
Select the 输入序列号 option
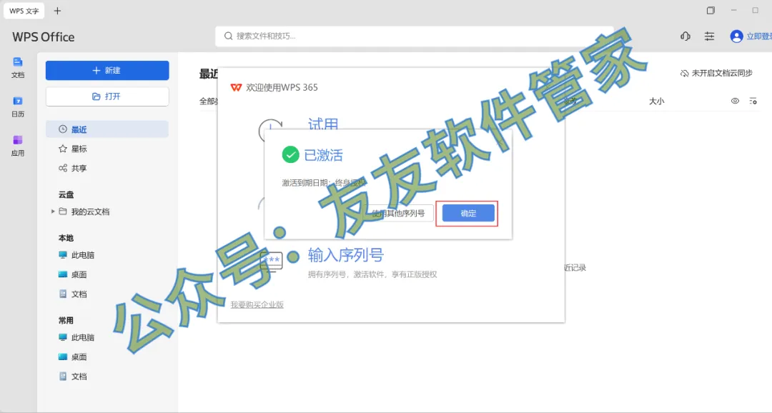tap(346, 255)
